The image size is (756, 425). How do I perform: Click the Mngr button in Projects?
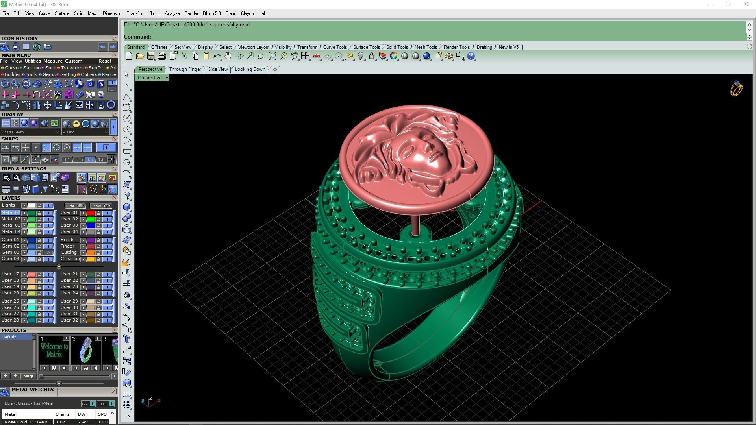28,376
